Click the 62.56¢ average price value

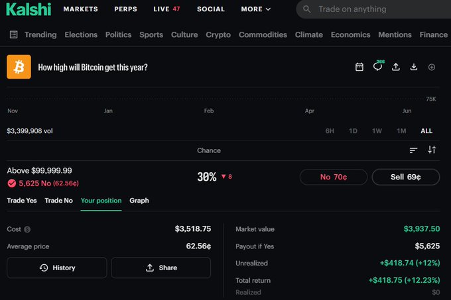[198, 246]
